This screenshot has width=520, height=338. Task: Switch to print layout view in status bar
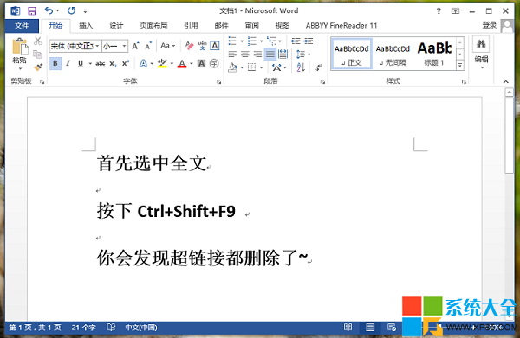pos(370,328)
